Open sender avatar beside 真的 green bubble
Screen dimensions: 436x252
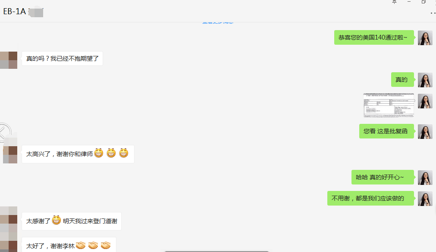[425, 80]
